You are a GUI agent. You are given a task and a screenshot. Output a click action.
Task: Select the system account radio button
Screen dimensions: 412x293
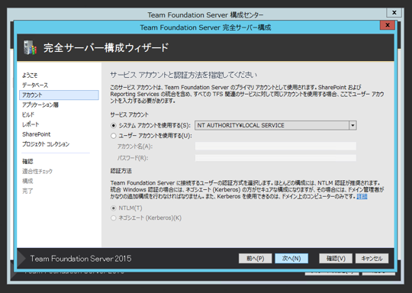(114, 126)
